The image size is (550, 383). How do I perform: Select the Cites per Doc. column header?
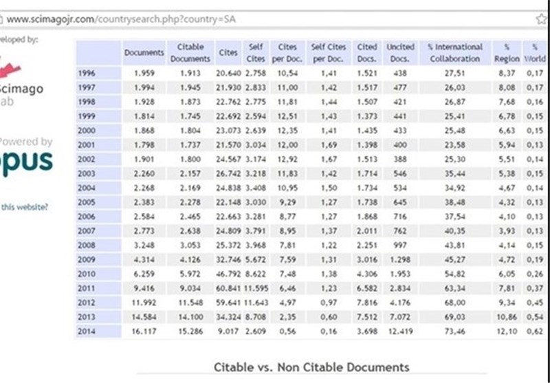click(287, 53)
